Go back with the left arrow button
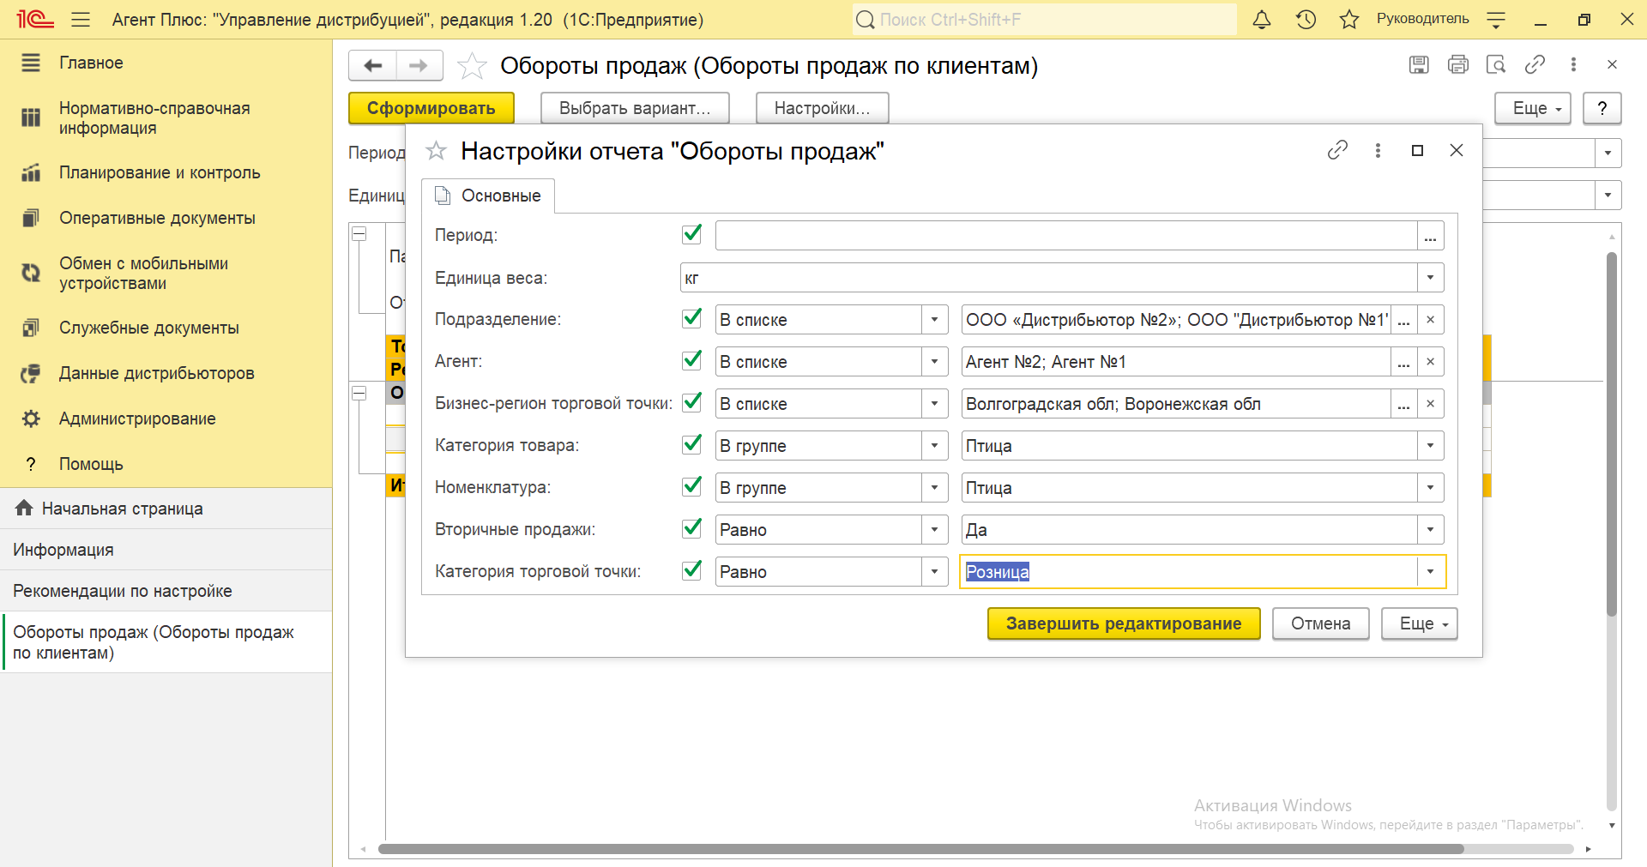The image size is (1647, 867). [x=373, y=65]
